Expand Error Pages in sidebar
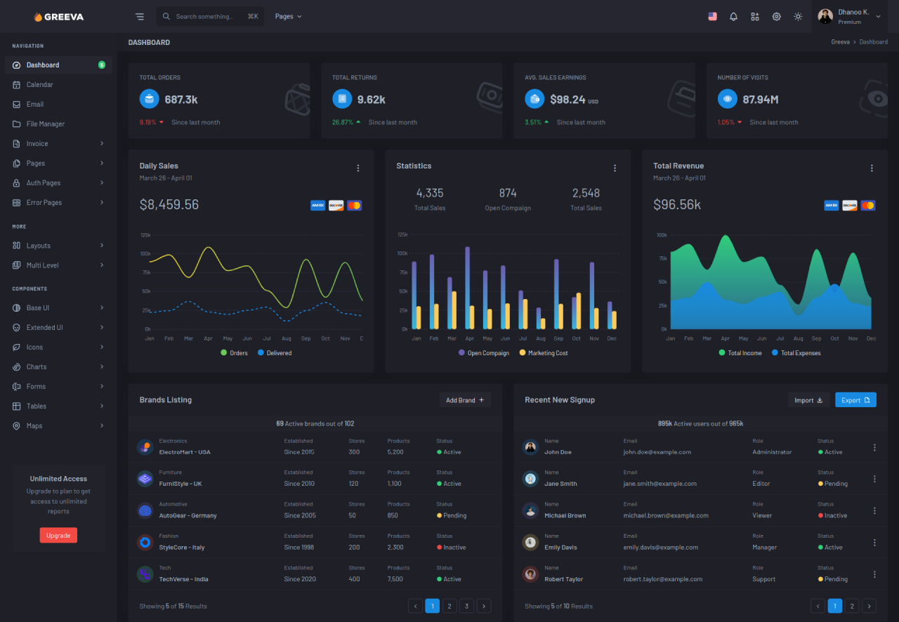 tap(58, 202)
